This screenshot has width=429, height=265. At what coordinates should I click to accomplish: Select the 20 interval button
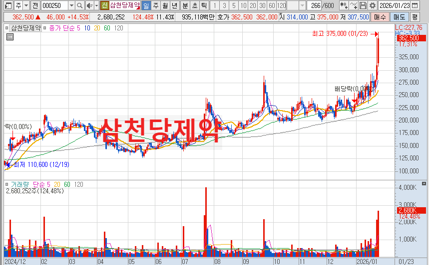(x=253, y=5)
